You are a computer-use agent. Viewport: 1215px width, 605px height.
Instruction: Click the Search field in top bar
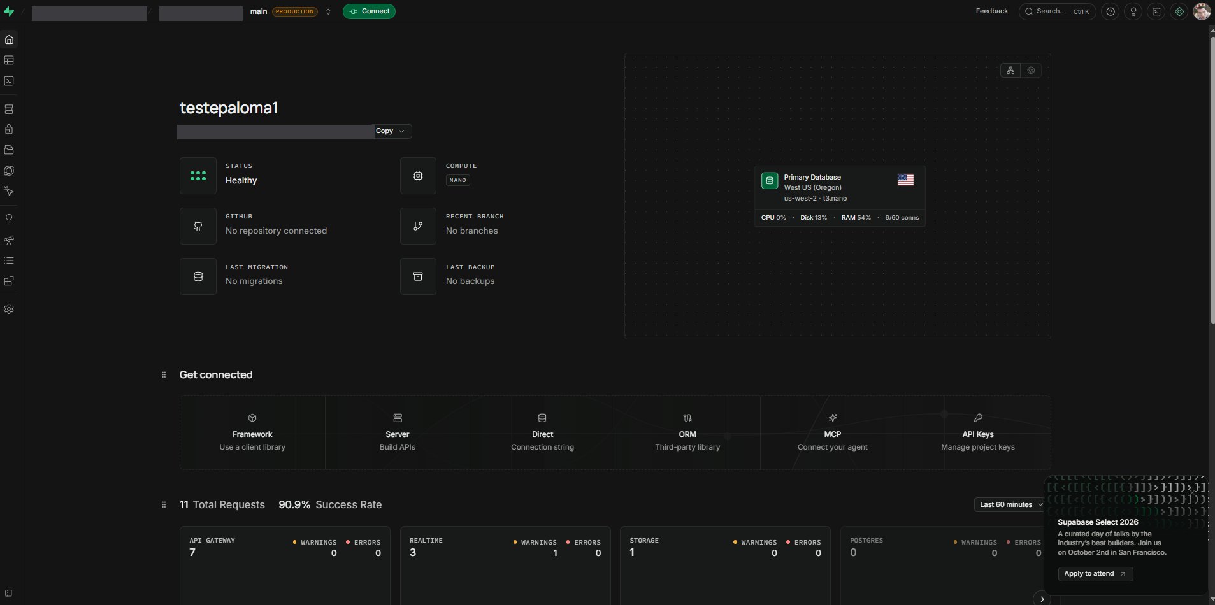[x=1058, y=11]
